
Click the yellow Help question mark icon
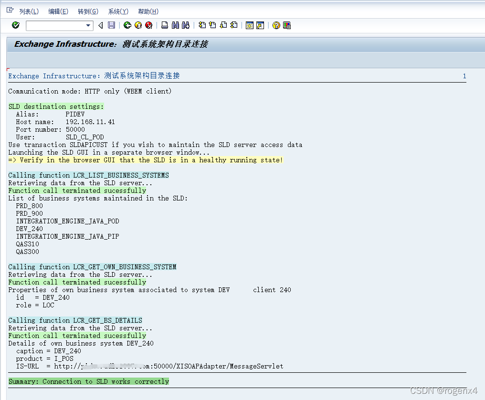coord(276,25)
